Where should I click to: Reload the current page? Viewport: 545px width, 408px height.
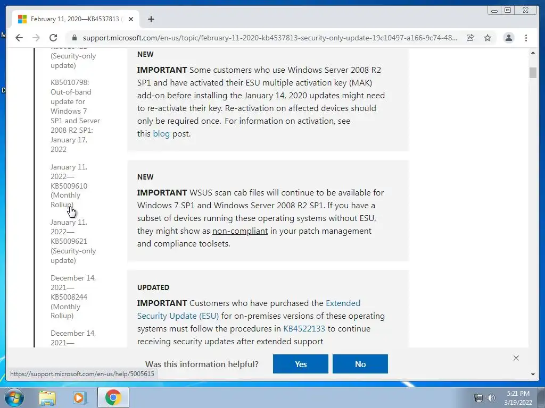point(53,38)
